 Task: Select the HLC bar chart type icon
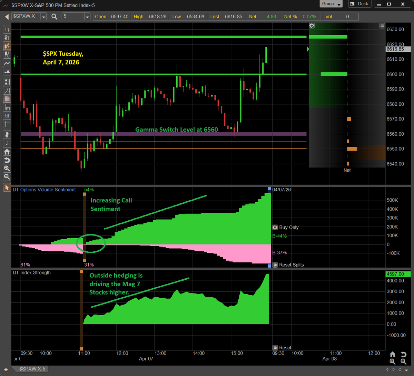coord(7,38)
